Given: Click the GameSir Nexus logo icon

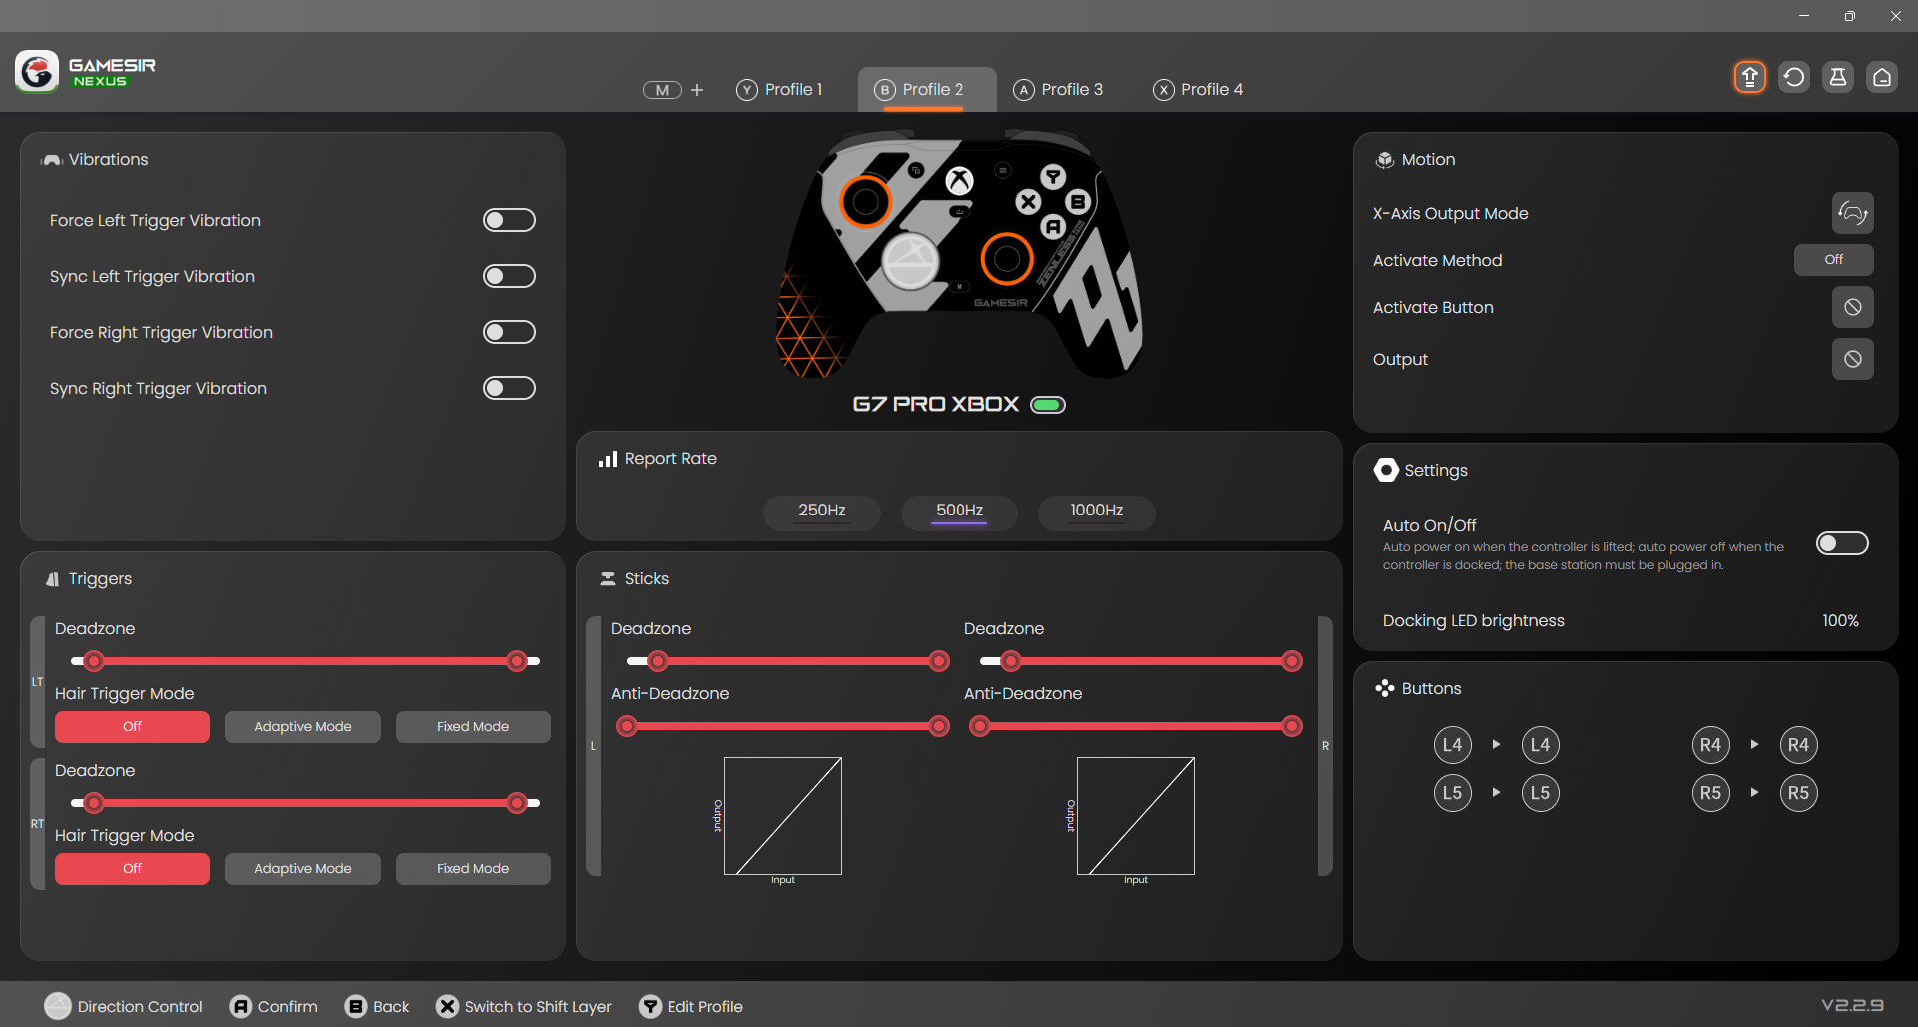Looking at the screenshot, I should [37, 72].
